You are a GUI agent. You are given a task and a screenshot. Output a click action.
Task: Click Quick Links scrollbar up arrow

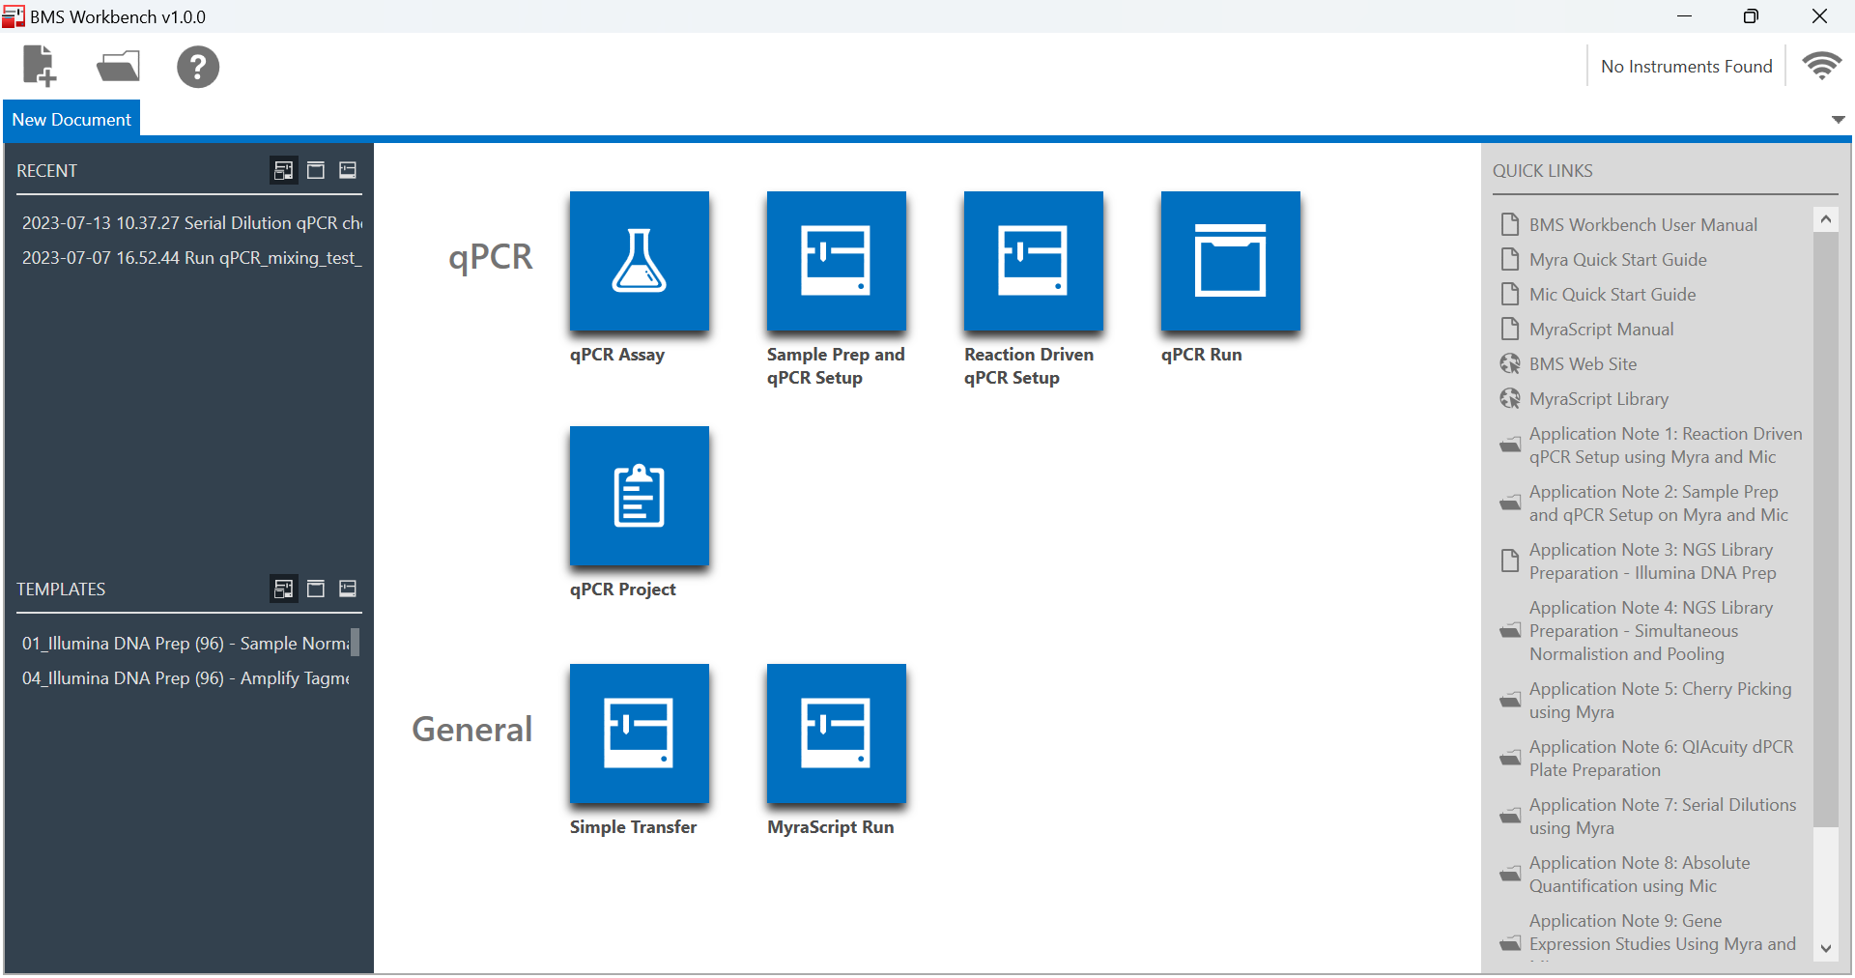click(x=1825, y=219)
